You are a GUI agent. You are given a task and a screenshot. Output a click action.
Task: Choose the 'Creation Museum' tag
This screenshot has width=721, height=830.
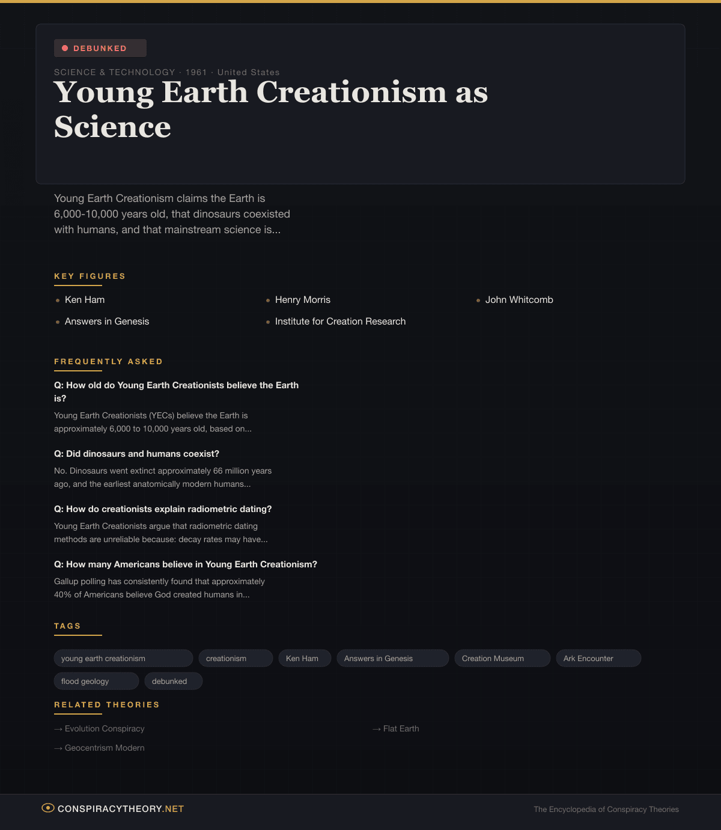(502, 659)
